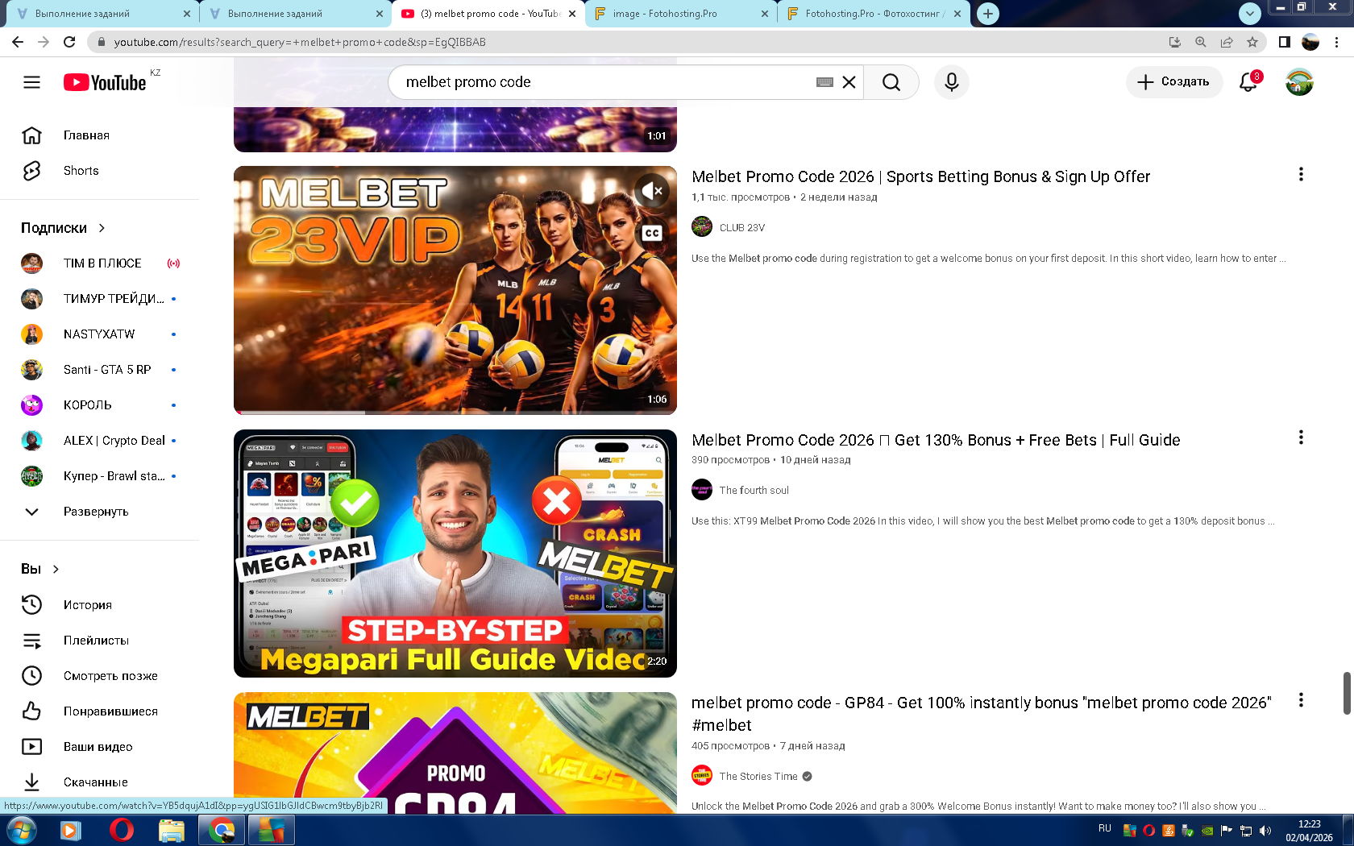Seek in the 23VIP preview progress bar

click(x=455, y=413)
